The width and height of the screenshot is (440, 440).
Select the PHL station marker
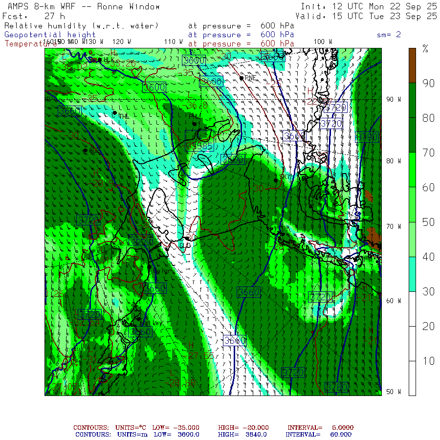point(195,124)
